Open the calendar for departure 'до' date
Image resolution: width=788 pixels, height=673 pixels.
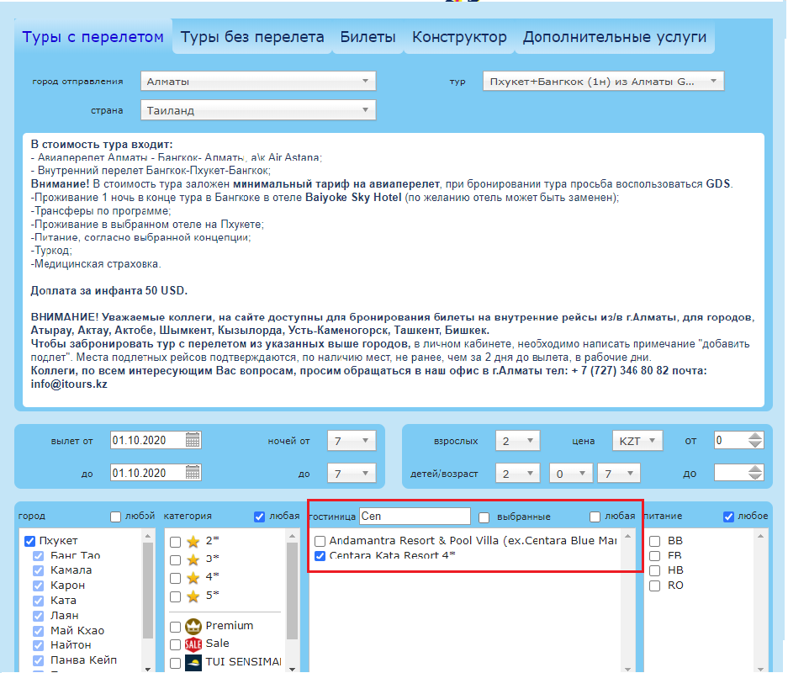[x=193, y=473]
